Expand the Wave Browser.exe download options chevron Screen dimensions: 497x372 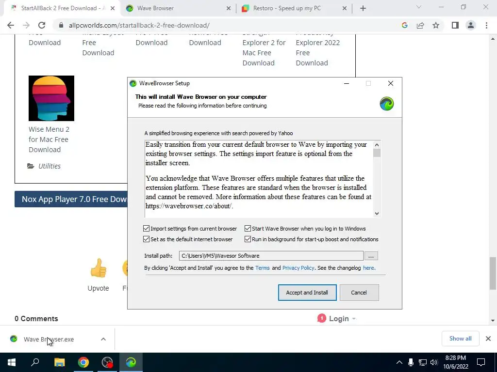[x=103, y=339]
